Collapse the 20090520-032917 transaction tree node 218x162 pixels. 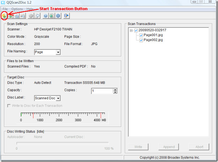[x=131, y=30]
